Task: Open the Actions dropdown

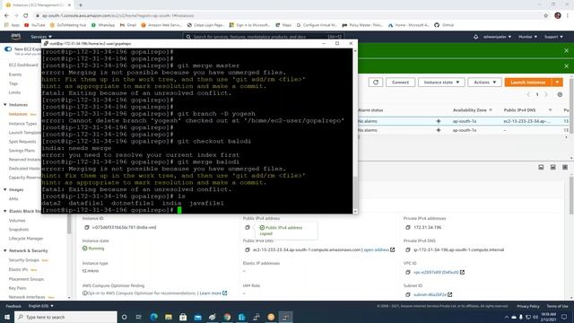Action: point(484,83)
